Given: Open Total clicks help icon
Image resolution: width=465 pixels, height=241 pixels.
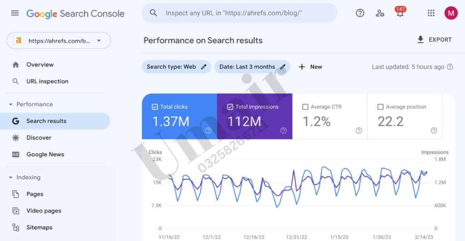Looking at the screenshot, I should 208,130.
